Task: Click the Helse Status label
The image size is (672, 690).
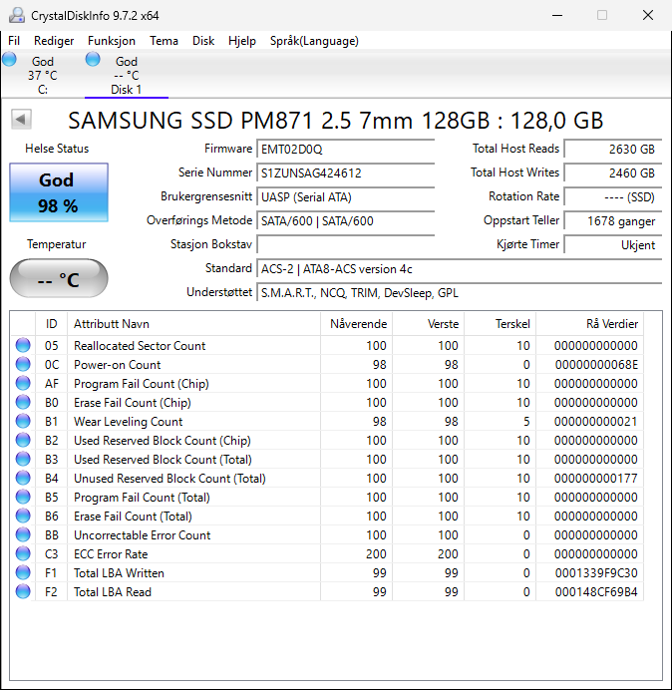Action: pyautogui.click(x=57, y=149)
